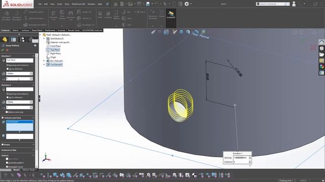This screenshot has height=182, width=325.
Task: Click the Fillet tool
Action: 100,15
